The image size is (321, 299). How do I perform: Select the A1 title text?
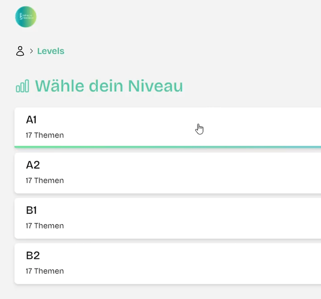tap(31, 119)
